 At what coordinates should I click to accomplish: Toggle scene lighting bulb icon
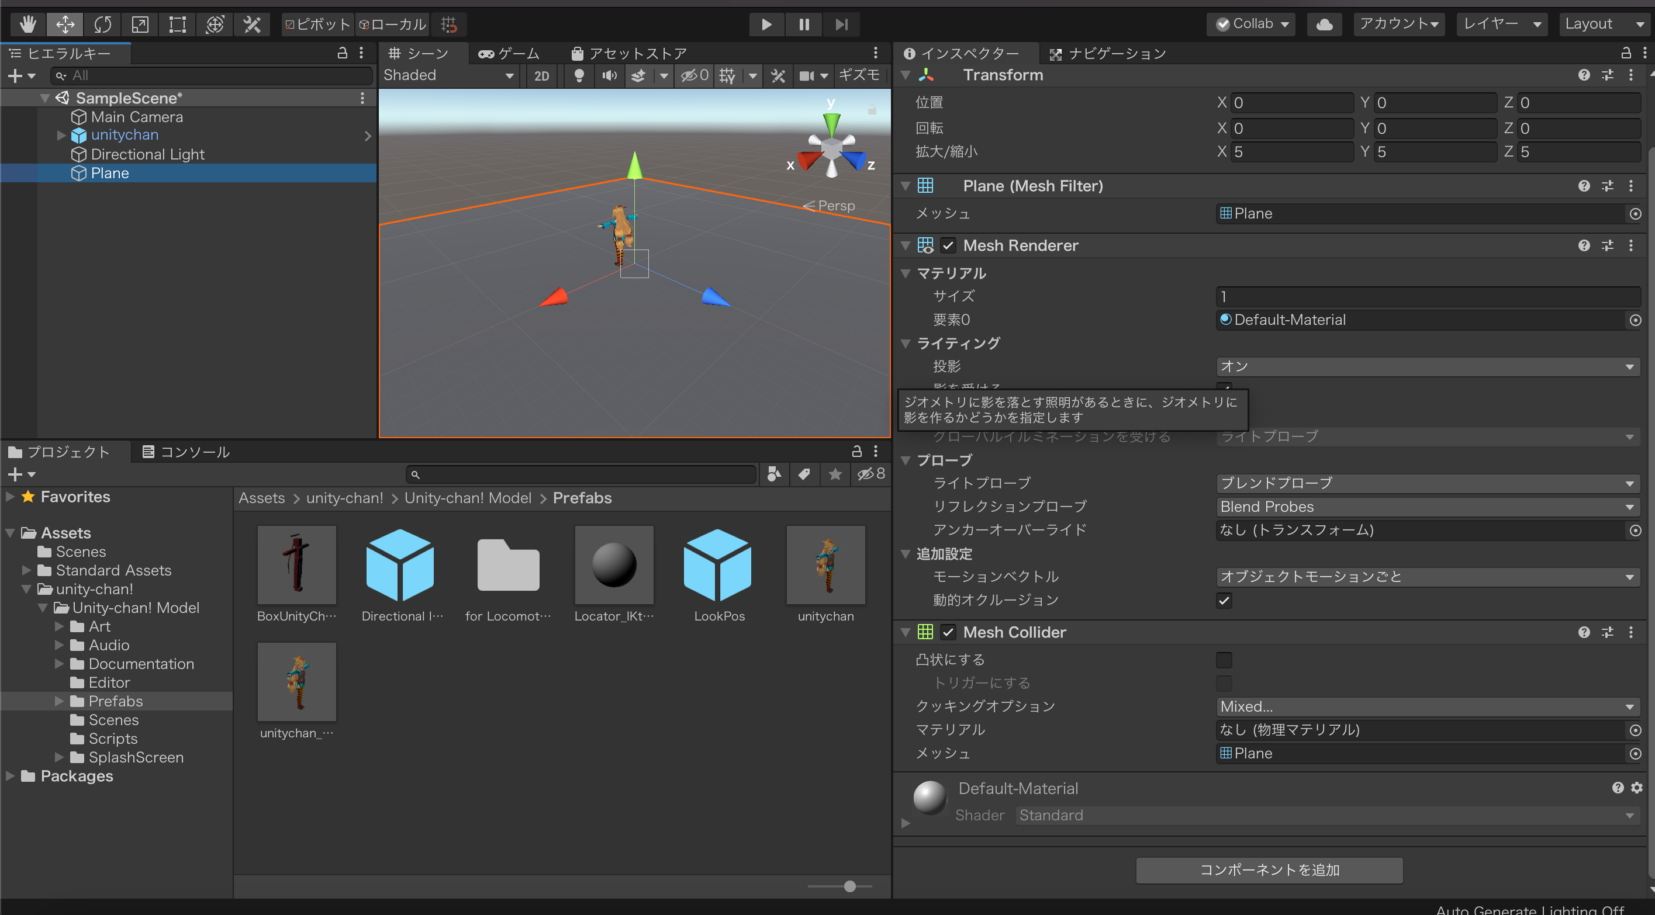579,76
